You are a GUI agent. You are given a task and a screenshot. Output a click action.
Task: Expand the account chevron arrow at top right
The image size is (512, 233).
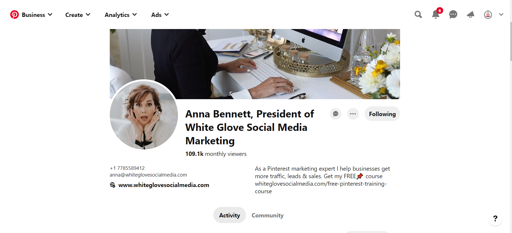(x=501, y=15)
